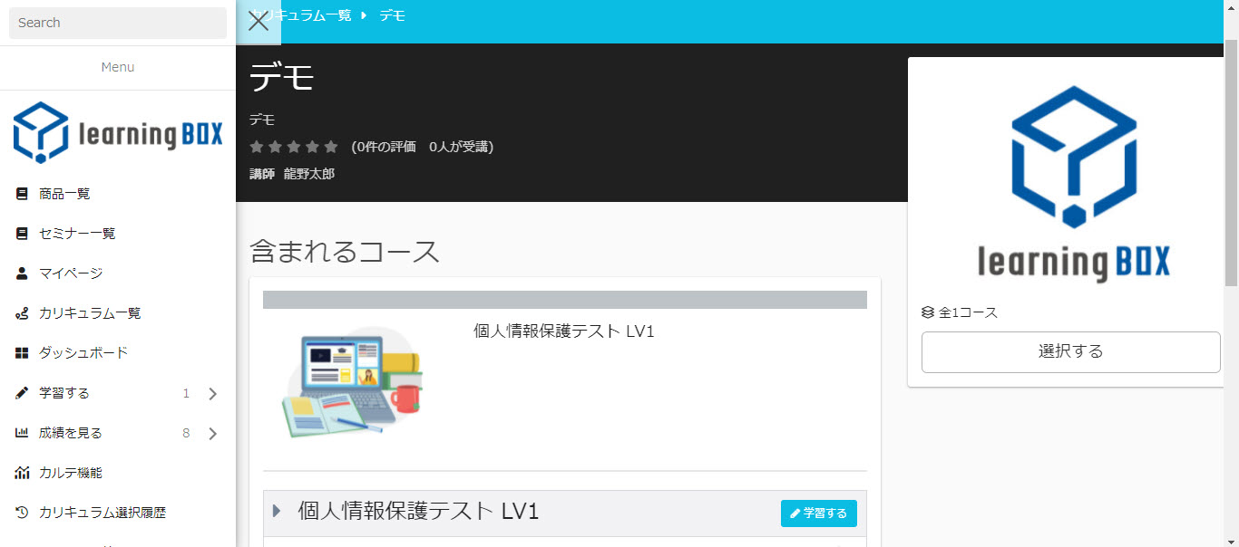Click the bar chart icon beside 成績を見る

(22, 433)
